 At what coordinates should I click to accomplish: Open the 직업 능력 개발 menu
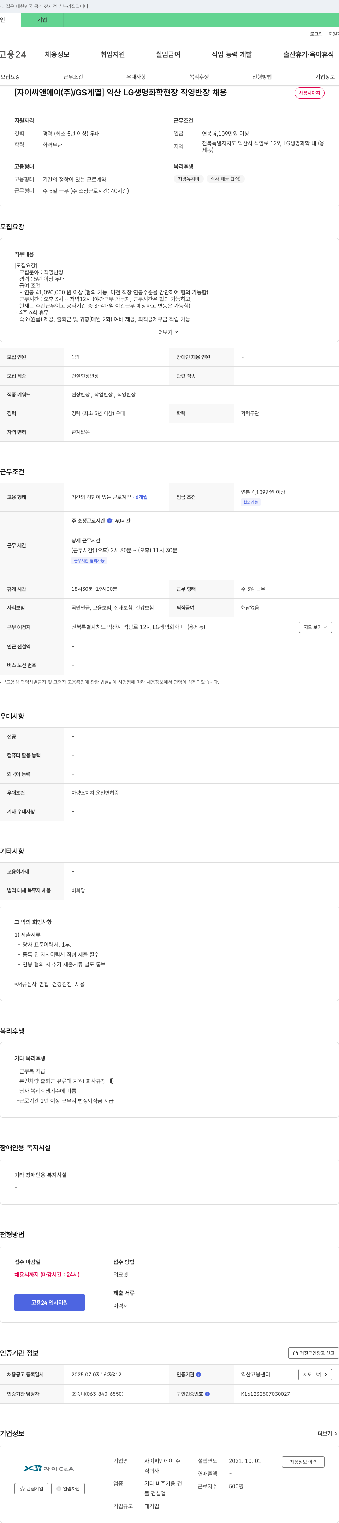[232, 54]
